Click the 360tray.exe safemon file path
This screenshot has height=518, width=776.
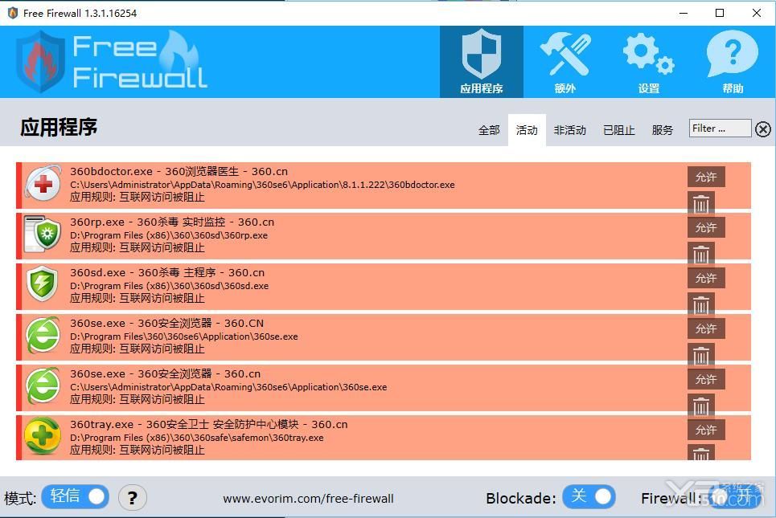pyautogui.click(x=197, y=438)
